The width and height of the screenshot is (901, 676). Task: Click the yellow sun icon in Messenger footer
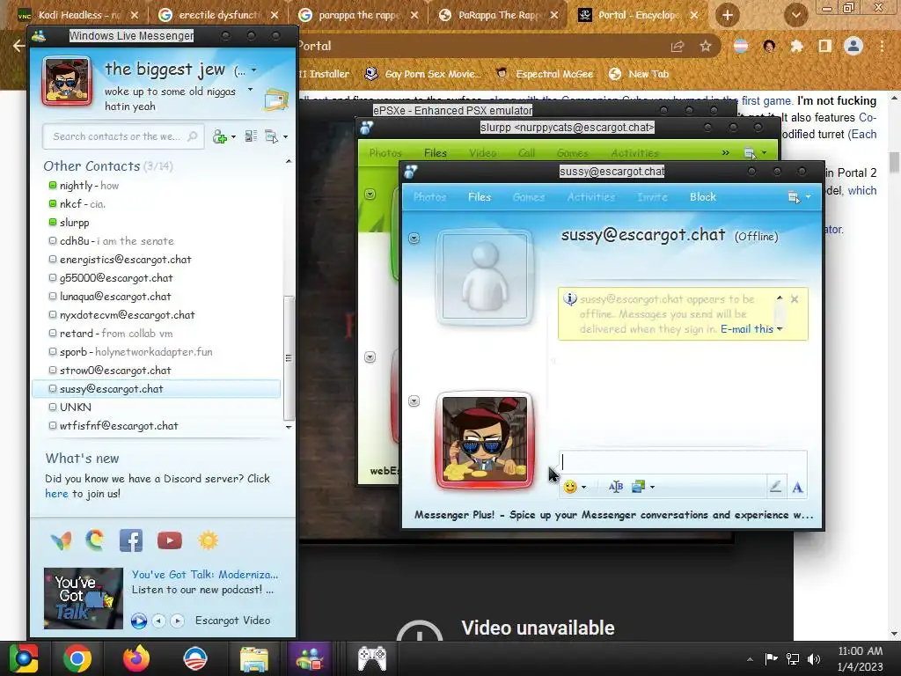point(208,540)
